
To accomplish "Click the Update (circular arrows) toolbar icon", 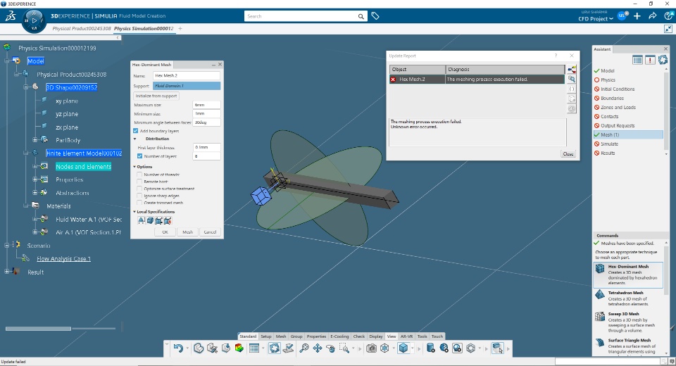I will [274, 348].
